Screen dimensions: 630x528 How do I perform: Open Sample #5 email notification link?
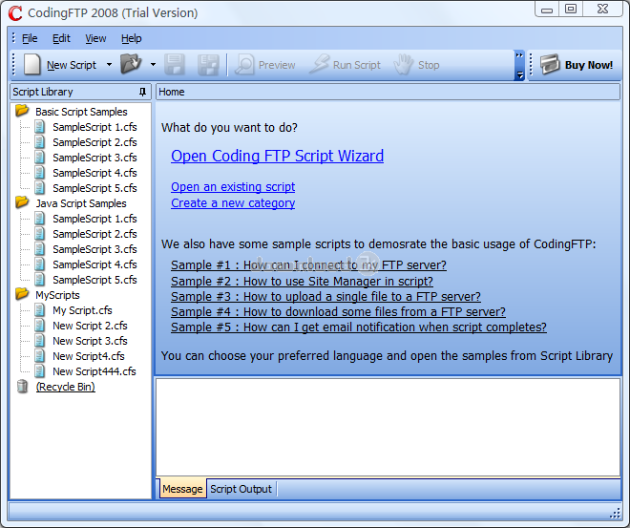coord(359,327)
